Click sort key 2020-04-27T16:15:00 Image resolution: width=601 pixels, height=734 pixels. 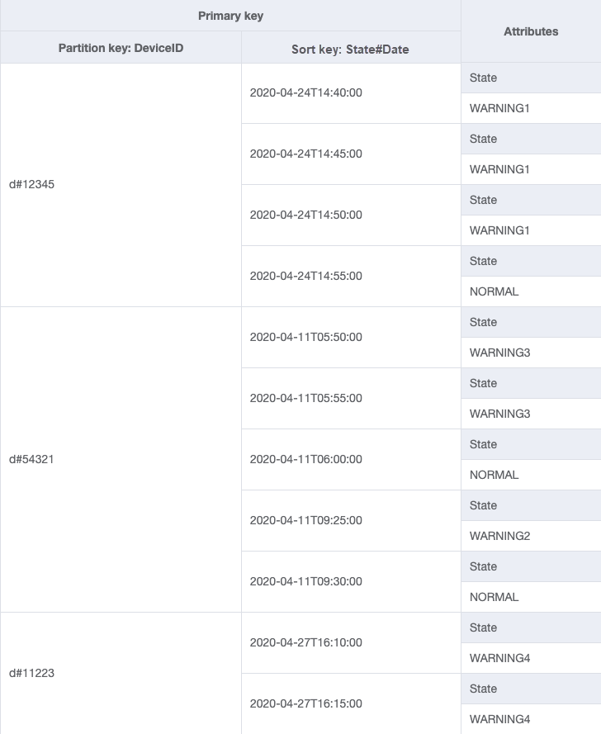[x=305, y=703]
